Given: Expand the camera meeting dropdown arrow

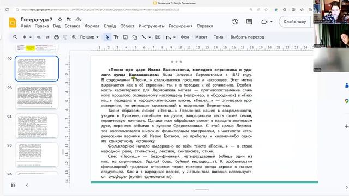Looking at the screenshot, I should [x=272, y=22].
